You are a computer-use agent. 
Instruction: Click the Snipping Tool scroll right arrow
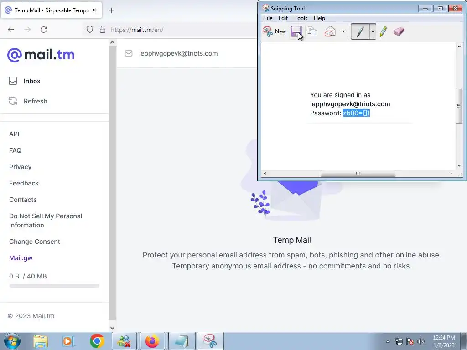pos(451,173)
